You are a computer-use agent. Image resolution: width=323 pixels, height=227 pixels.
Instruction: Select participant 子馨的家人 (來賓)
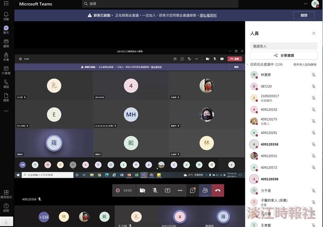284,202
